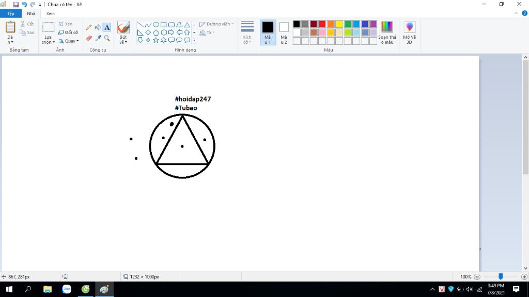Viewport: 529px width, 297px height.
Task: Click the vertical scrollbar down arrow
Action: [x=525, y=268]
